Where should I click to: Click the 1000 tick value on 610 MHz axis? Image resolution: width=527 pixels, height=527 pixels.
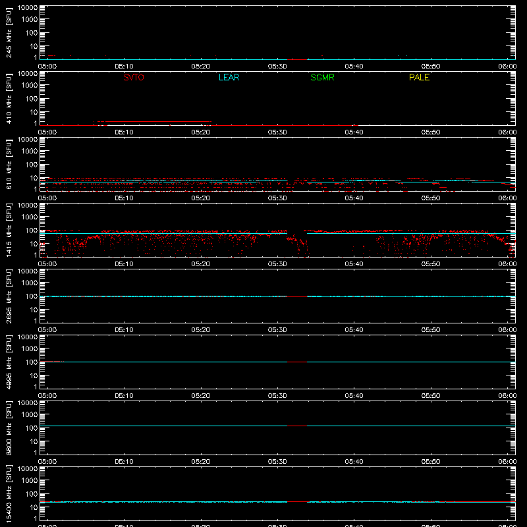coord(30,151)
